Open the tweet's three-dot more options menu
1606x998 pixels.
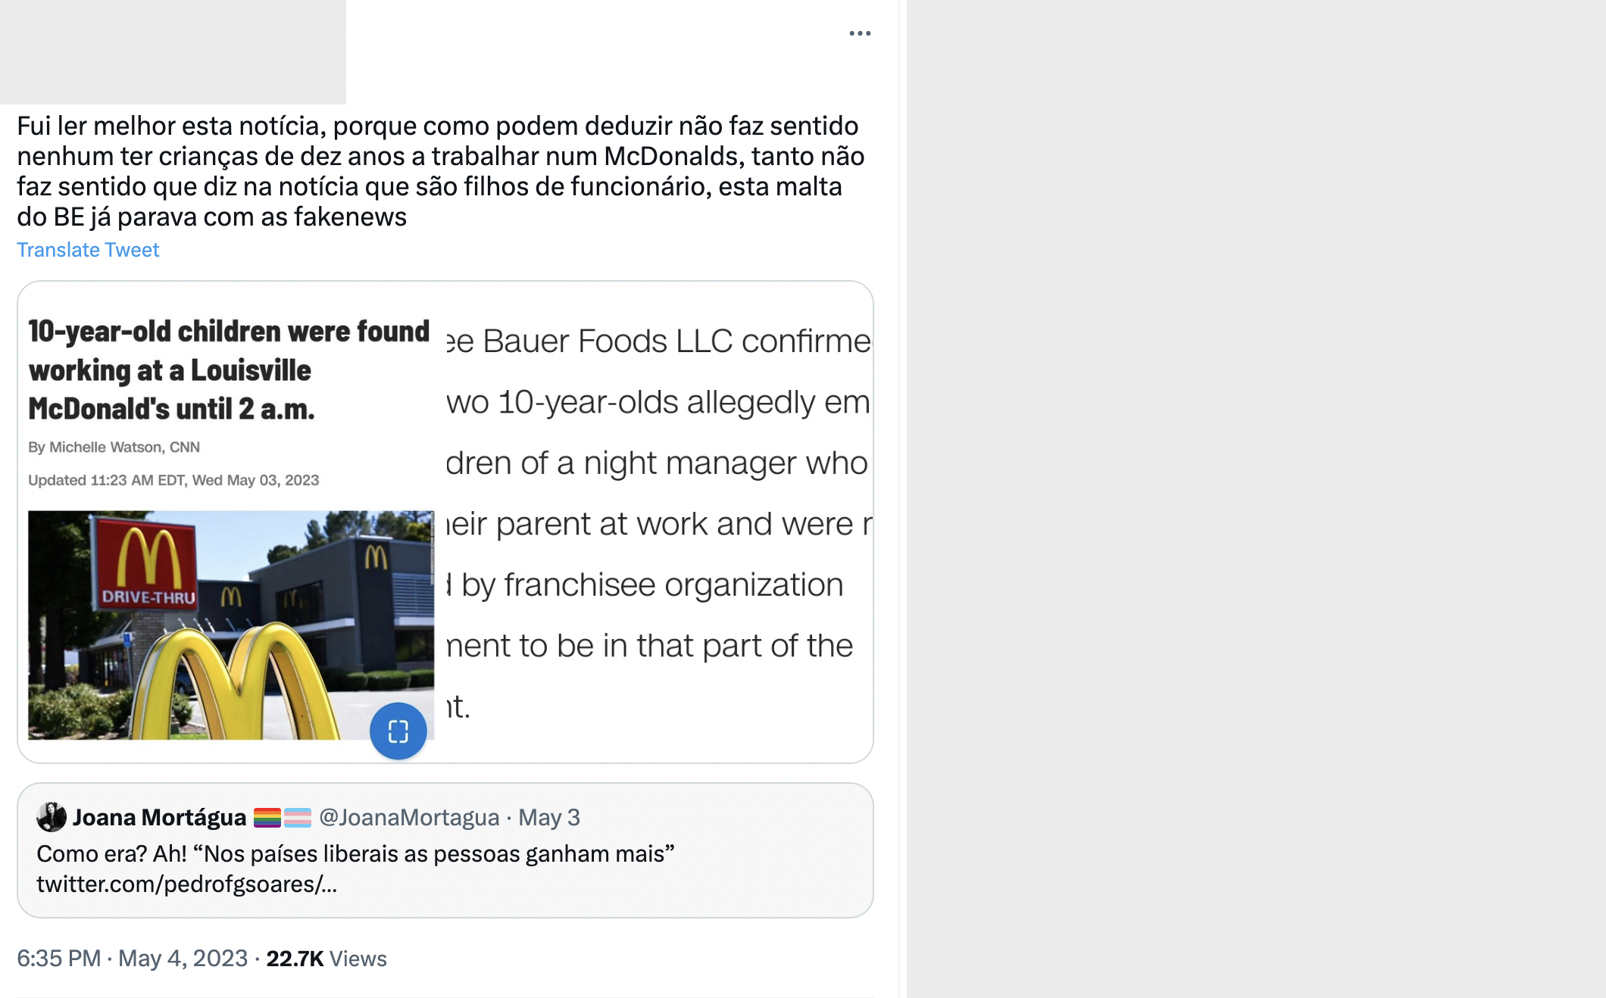pos(860,33)
